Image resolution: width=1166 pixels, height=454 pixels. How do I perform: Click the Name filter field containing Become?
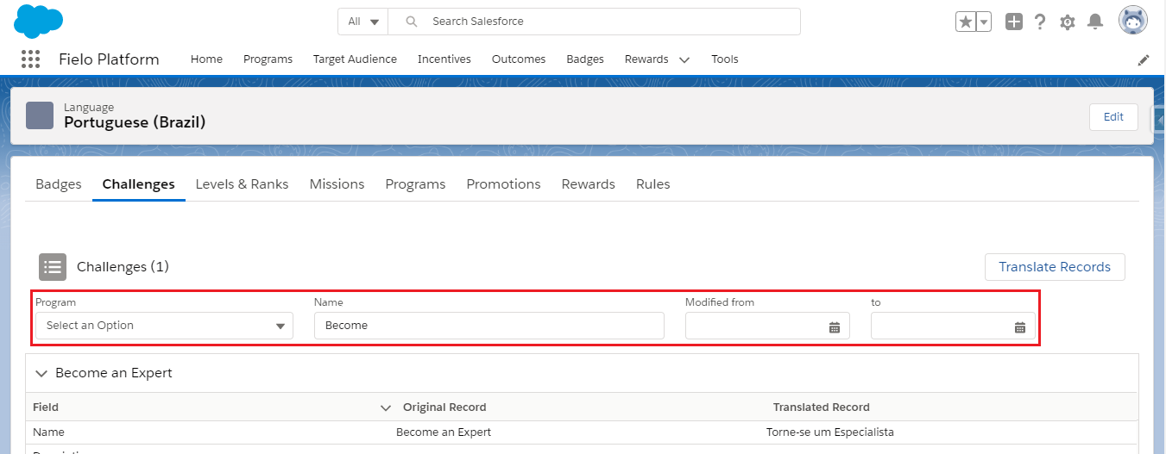click(489, 326)
